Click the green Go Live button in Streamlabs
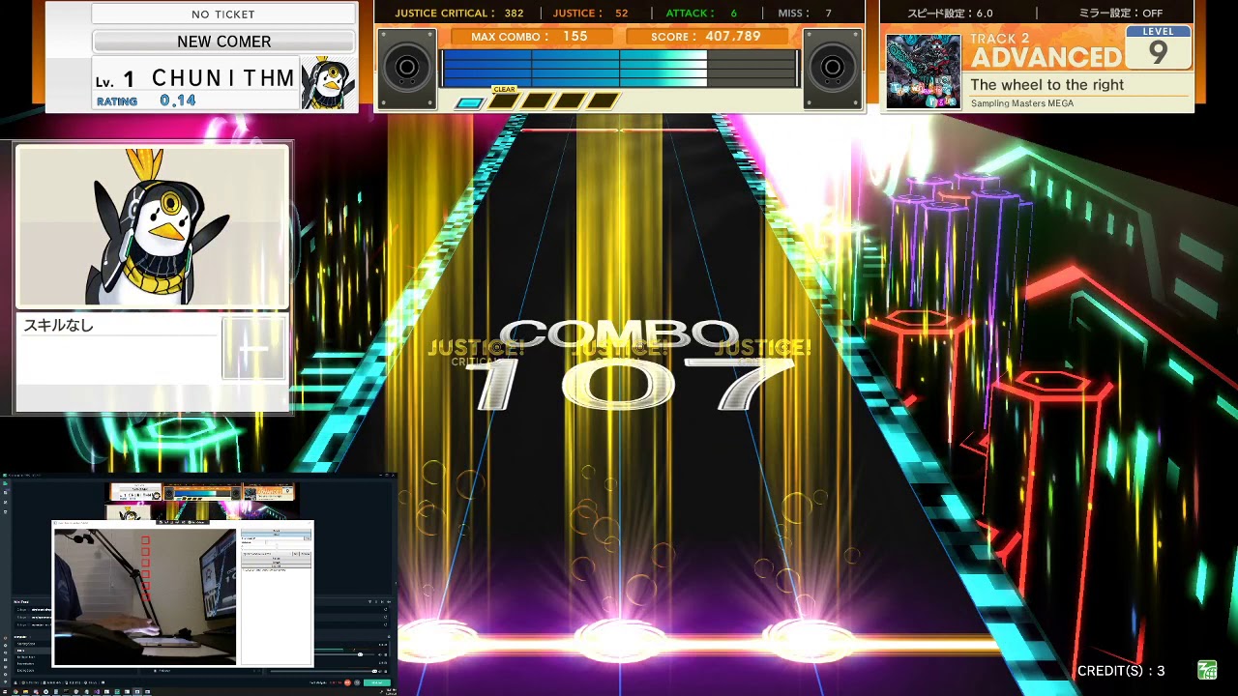The height and width of the screenshot is (696, 1238). click(377, 682)
